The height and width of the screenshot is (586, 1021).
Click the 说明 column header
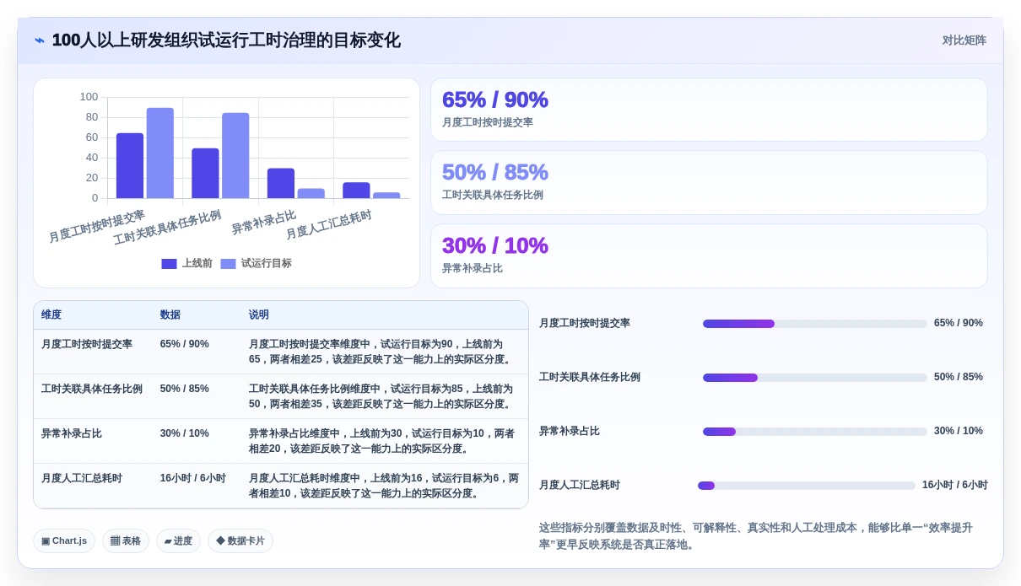[x=259, y=315]
